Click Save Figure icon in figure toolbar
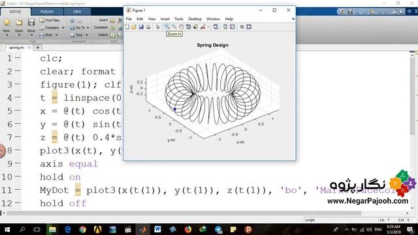Screen dimensions: 418x235 (141, 27)
